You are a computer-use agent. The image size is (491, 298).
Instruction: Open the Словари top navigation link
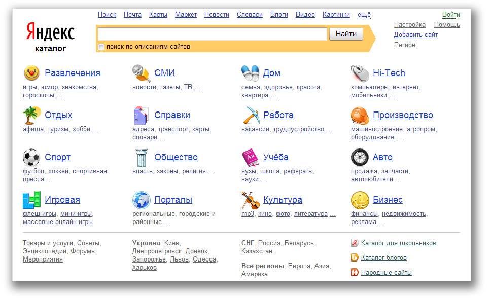pyautogui.click(x=250, y=15)
